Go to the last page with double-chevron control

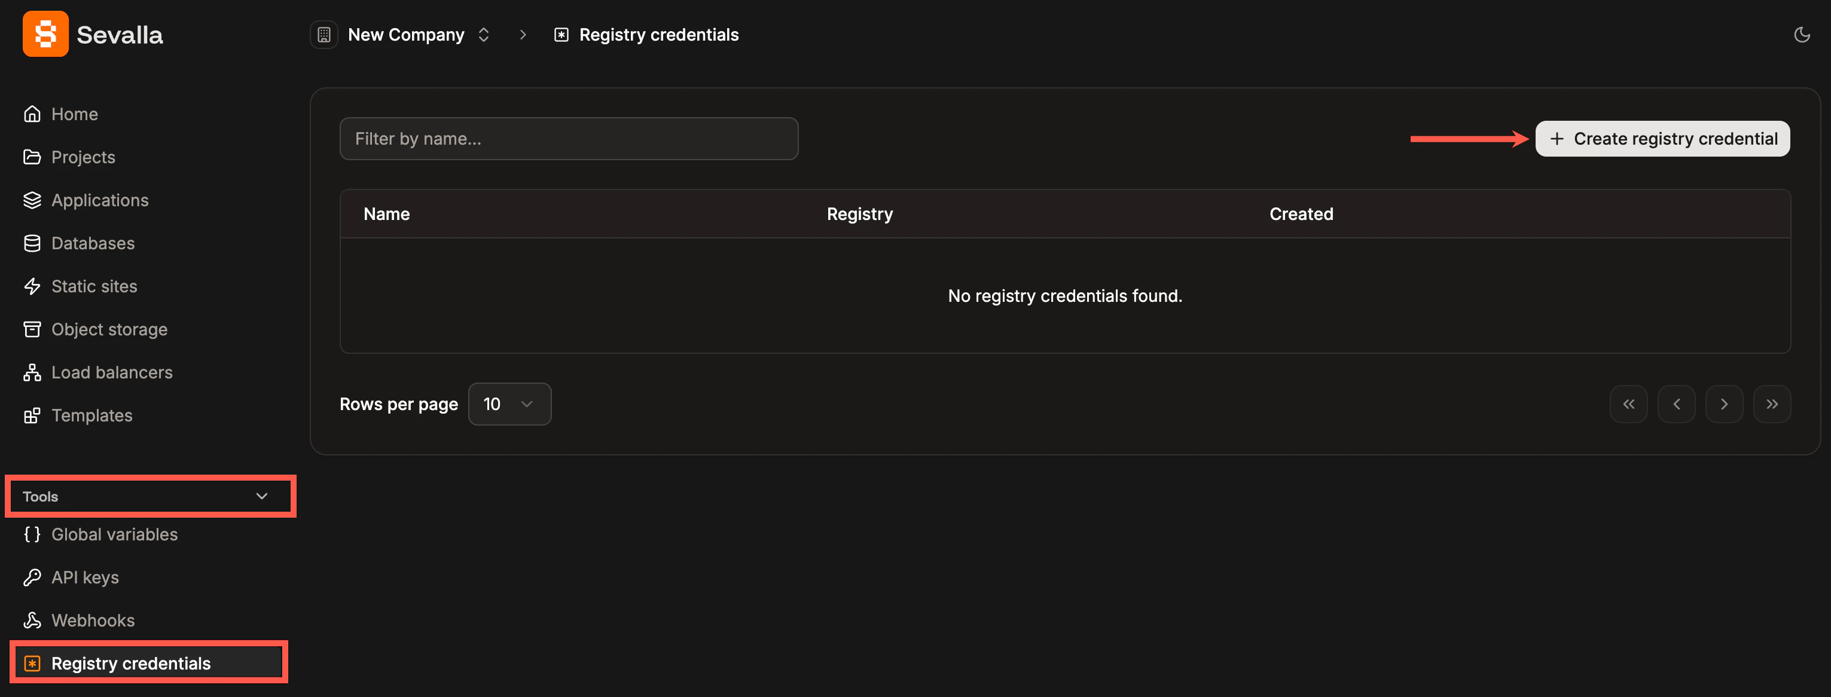[1772, 403]
